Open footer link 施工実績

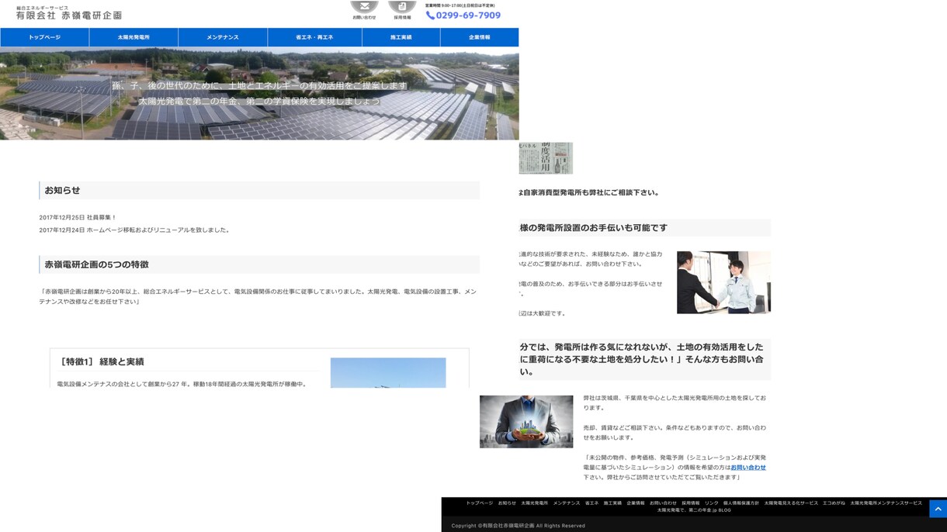[x=612, y=503]
